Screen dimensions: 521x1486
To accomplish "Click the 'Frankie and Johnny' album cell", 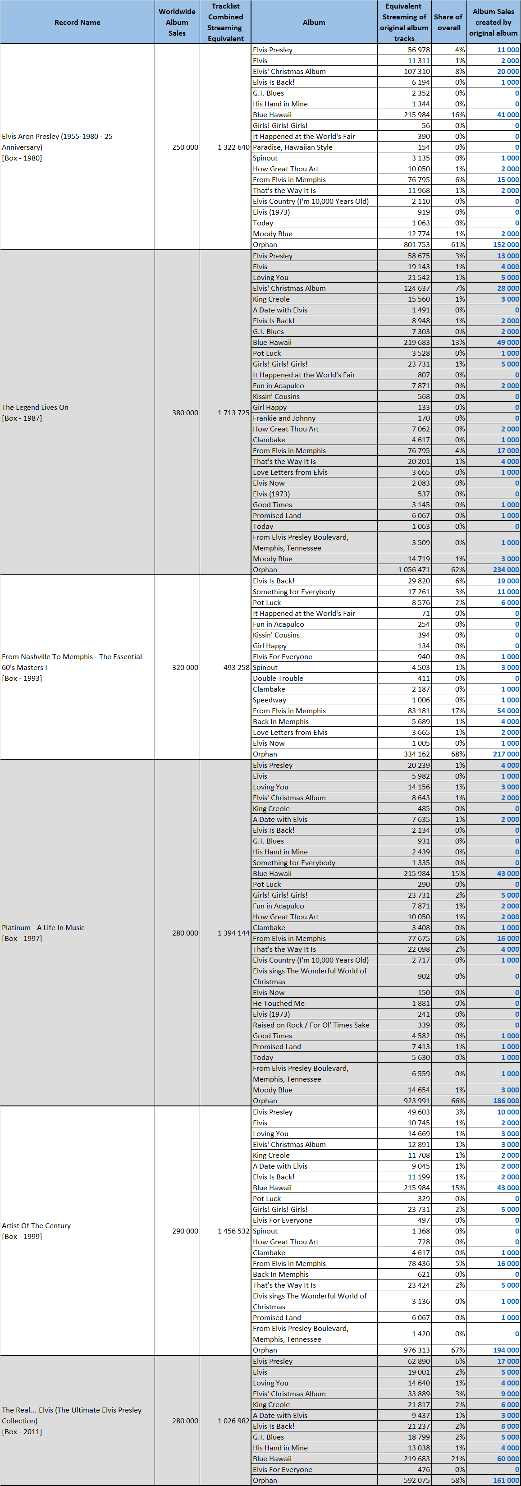I will [x=314, y=418].
